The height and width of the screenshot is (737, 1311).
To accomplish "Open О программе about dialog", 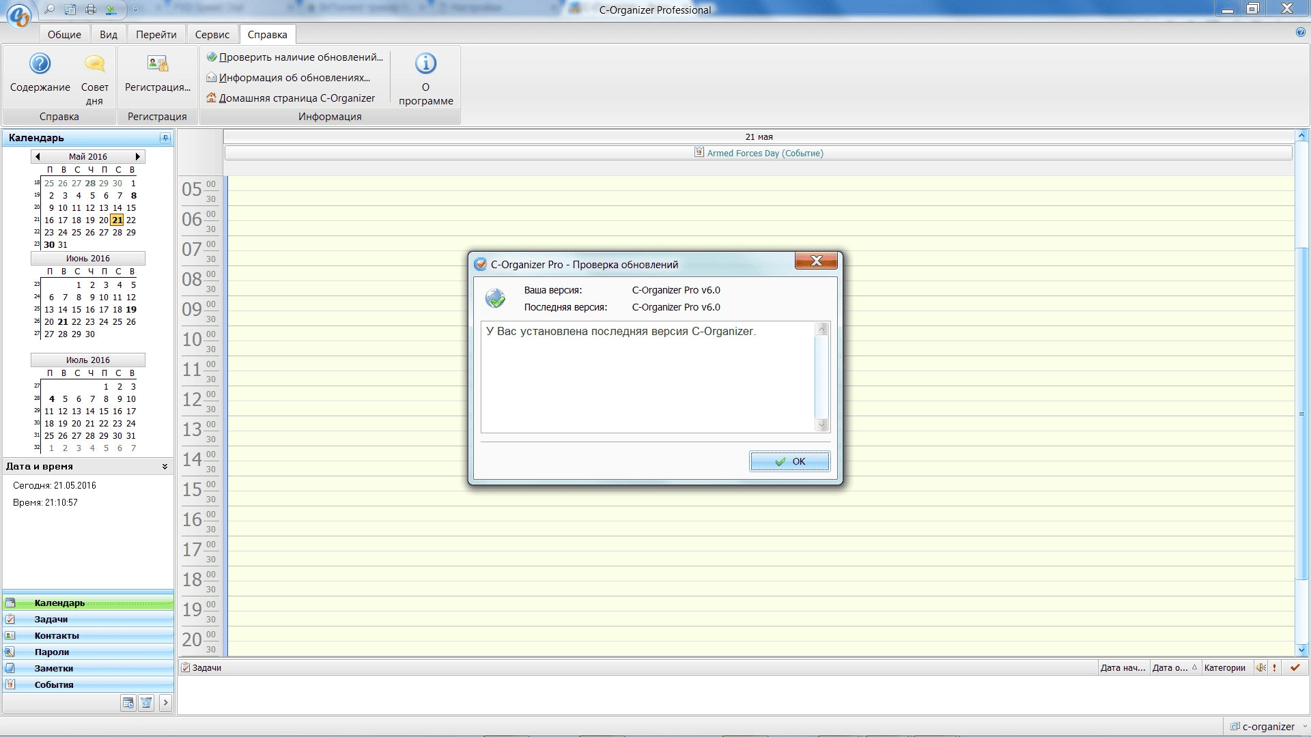I will point(426,79).
